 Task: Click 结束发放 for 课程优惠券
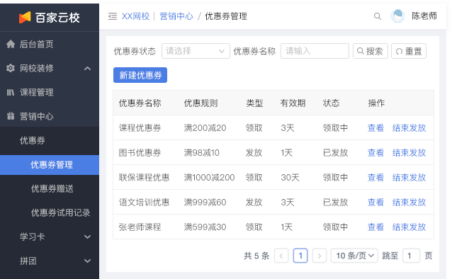click(x=409, y=127)
